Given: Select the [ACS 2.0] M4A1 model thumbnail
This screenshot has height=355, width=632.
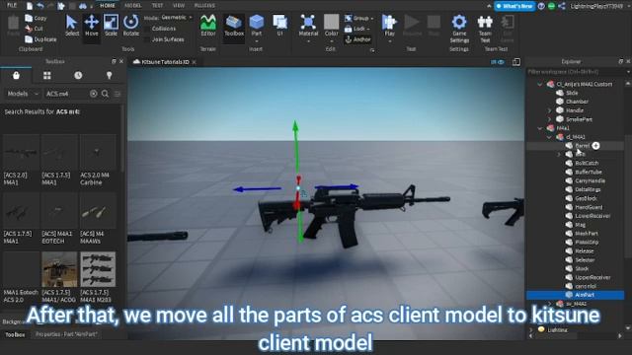Looking at the screenshot, I should [x=21, y=152].
